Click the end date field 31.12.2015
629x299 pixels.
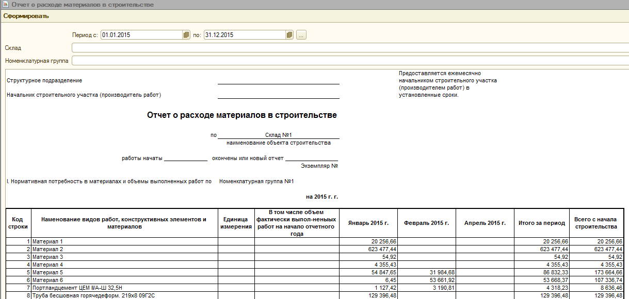click(x=245, y=35)
